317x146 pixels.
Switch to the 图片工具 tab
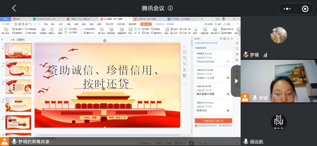tap(145, 24)
